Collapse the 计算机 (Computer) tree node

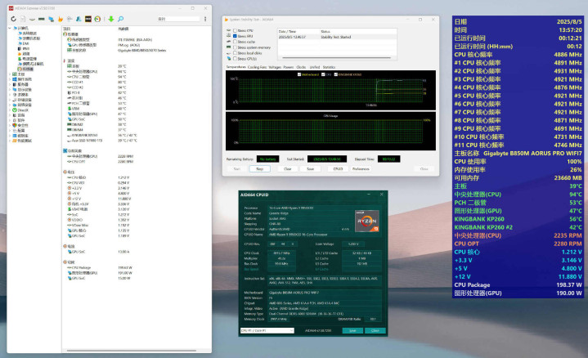(10, 28)
